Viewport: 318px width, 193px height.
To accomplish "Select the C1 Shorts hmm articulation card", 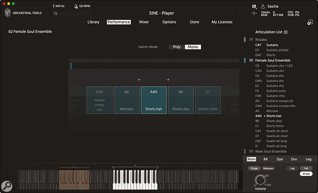I will tap(208, 100).
